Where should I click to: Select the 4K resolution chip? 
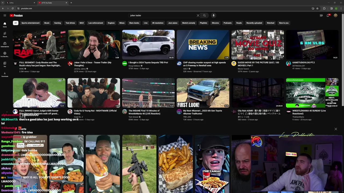click(x=158, y=23)
